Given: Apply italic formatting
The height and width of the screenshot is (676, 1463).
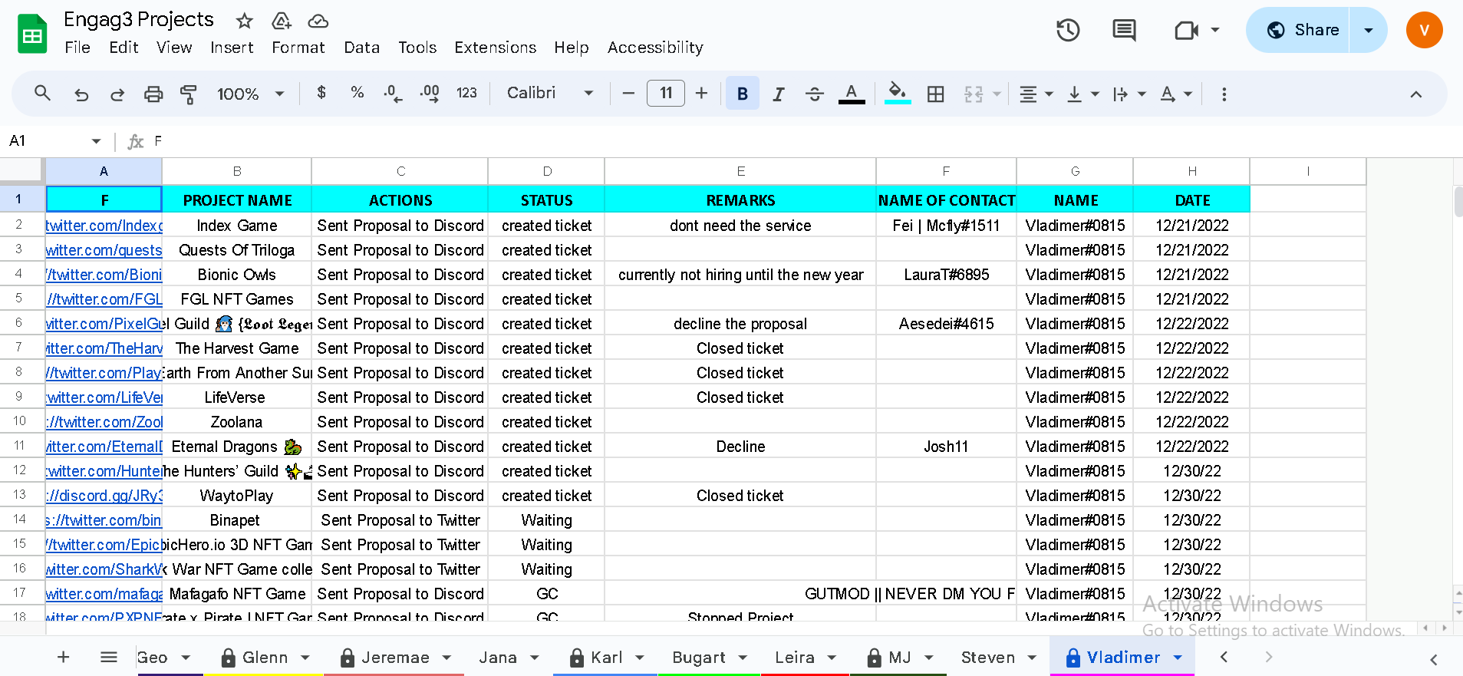Looking at the screenshot, I should pyautogui.click(x=779, y=94).
